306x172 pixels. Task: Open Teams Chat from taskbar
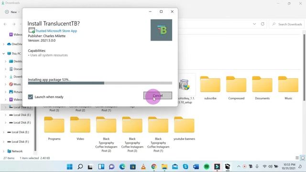[x=111, y=167]
